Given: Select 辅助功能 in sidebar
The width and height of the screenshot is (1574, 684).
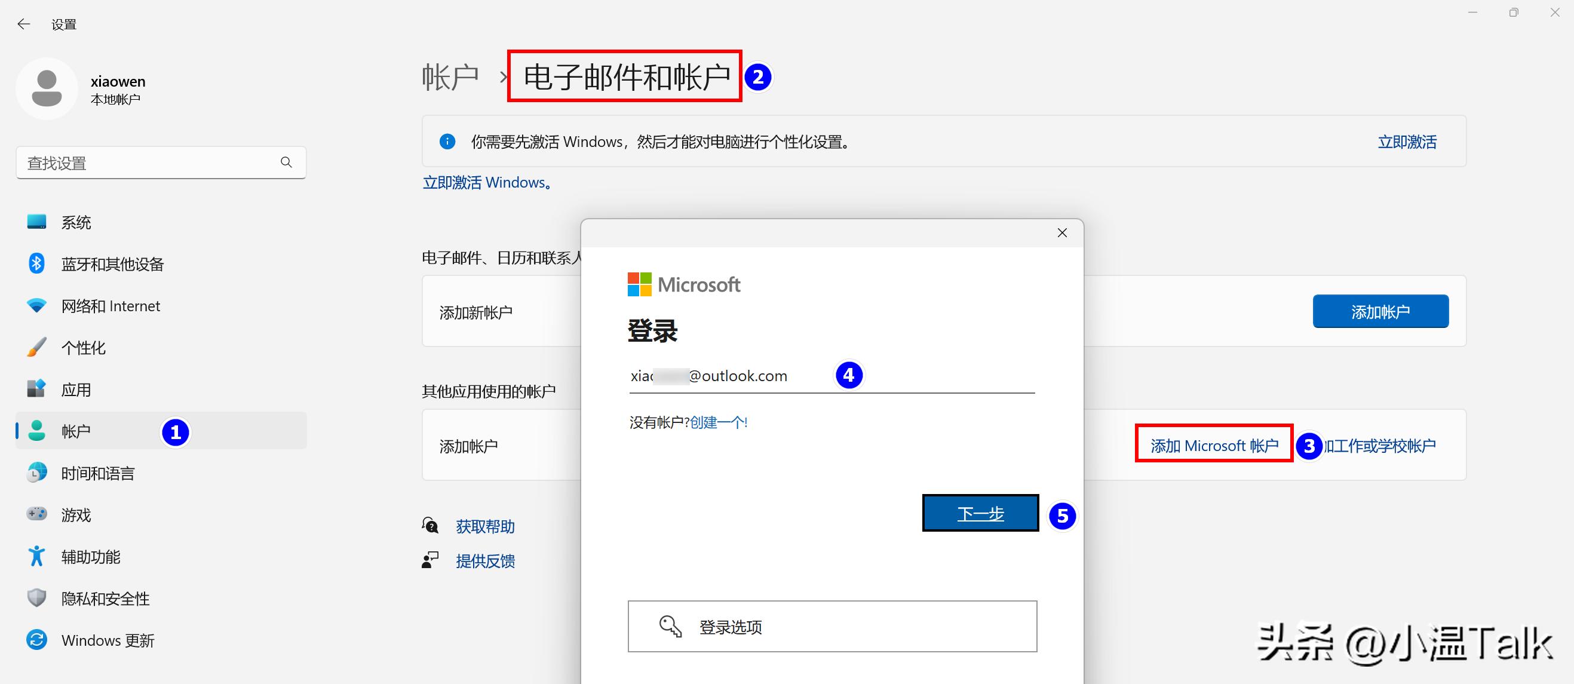Looking at the screenshot, I should (161, 556).
